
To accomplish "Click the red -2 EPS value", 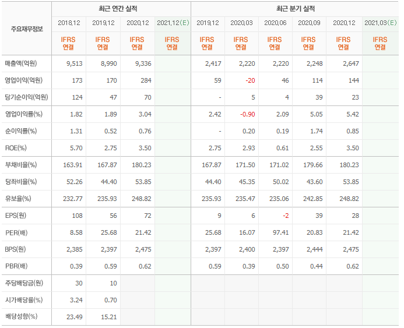I will pos(286,216).
